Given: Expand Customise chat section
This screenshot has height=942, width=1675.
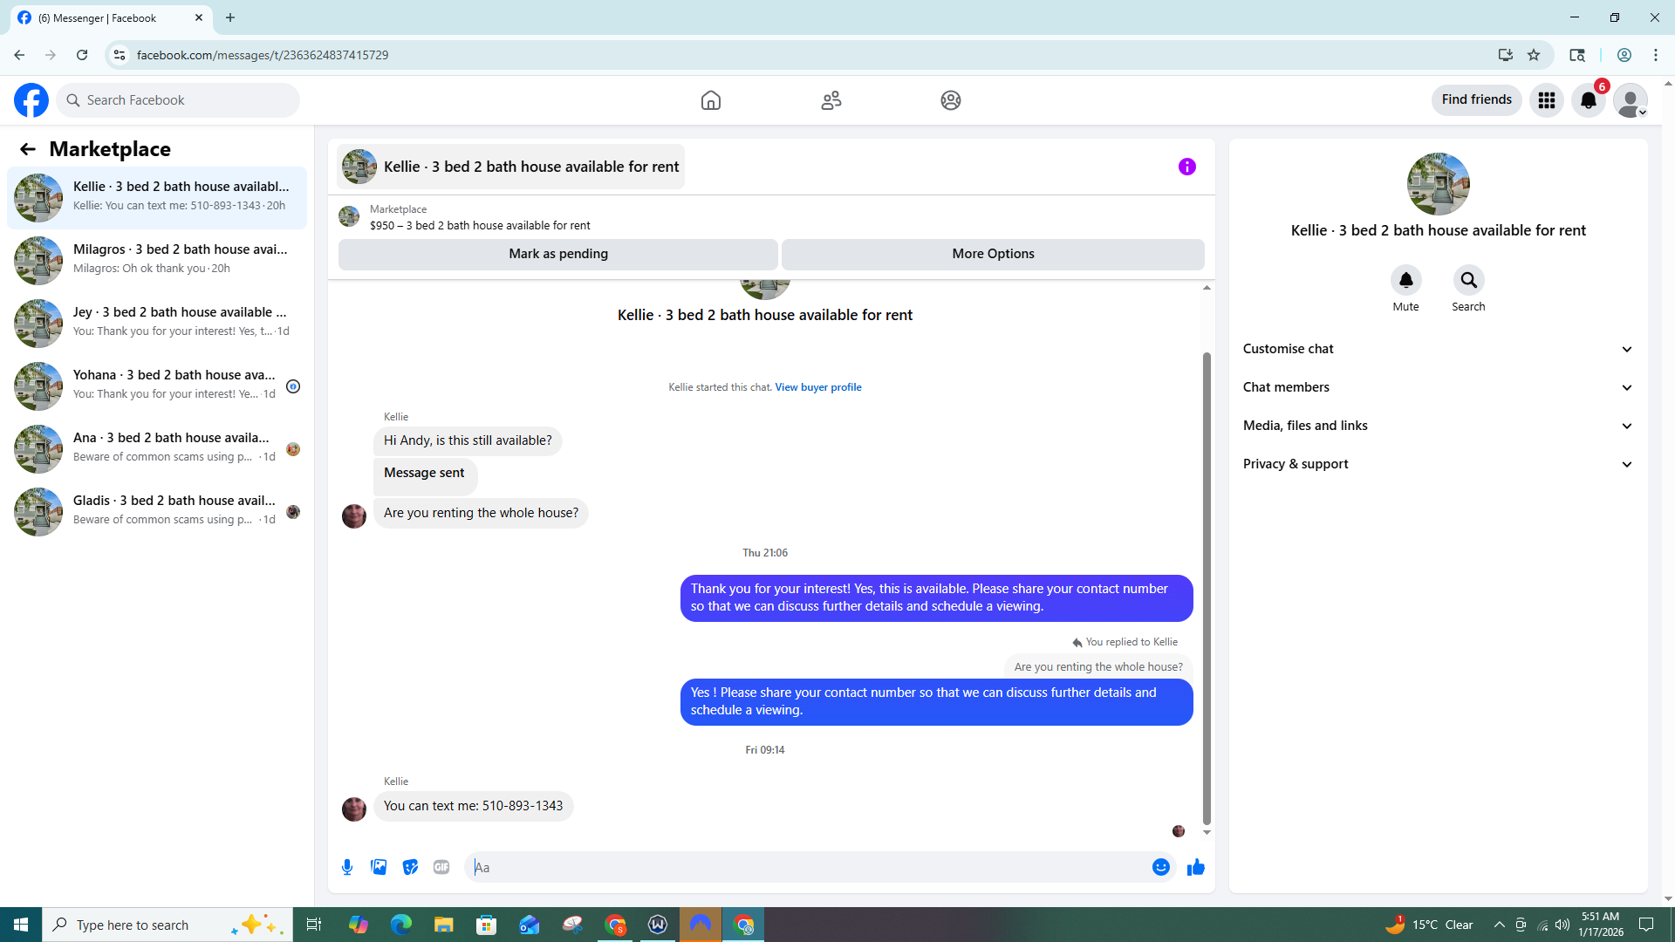Looking at the screenshot, I should pos(1437,349).
